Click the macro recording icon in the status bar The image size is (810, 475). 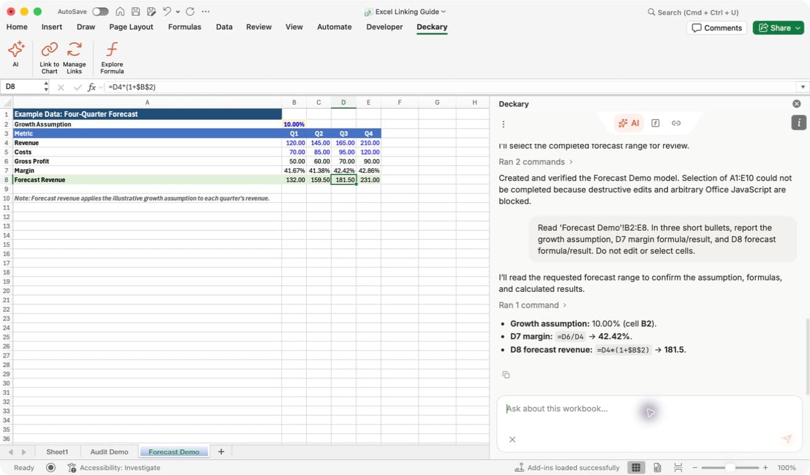[51, 468]
